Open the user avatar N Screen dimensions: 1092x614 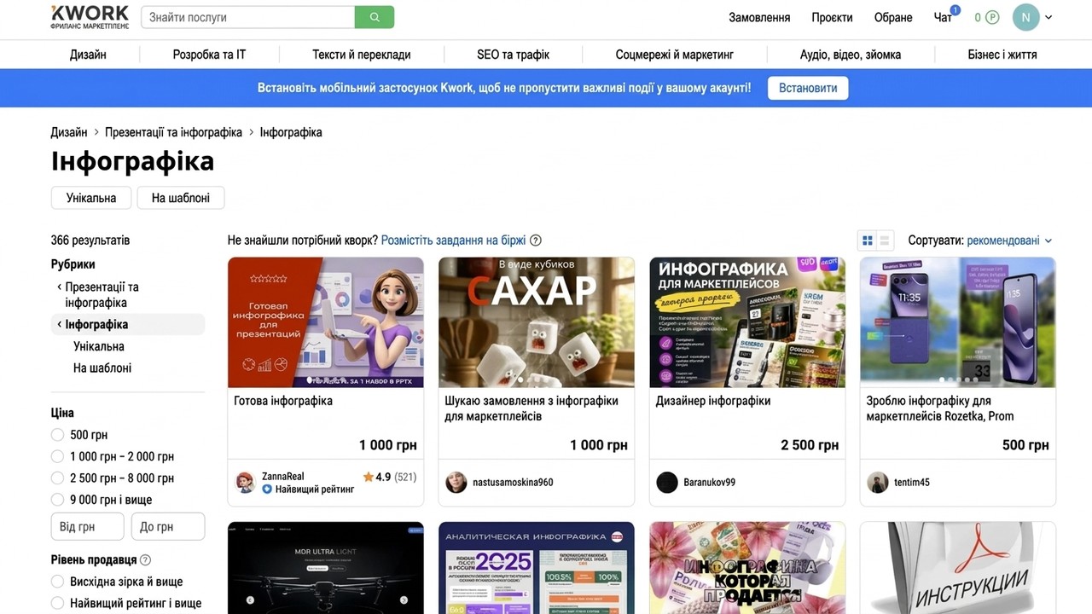[x=1025, y=17]
